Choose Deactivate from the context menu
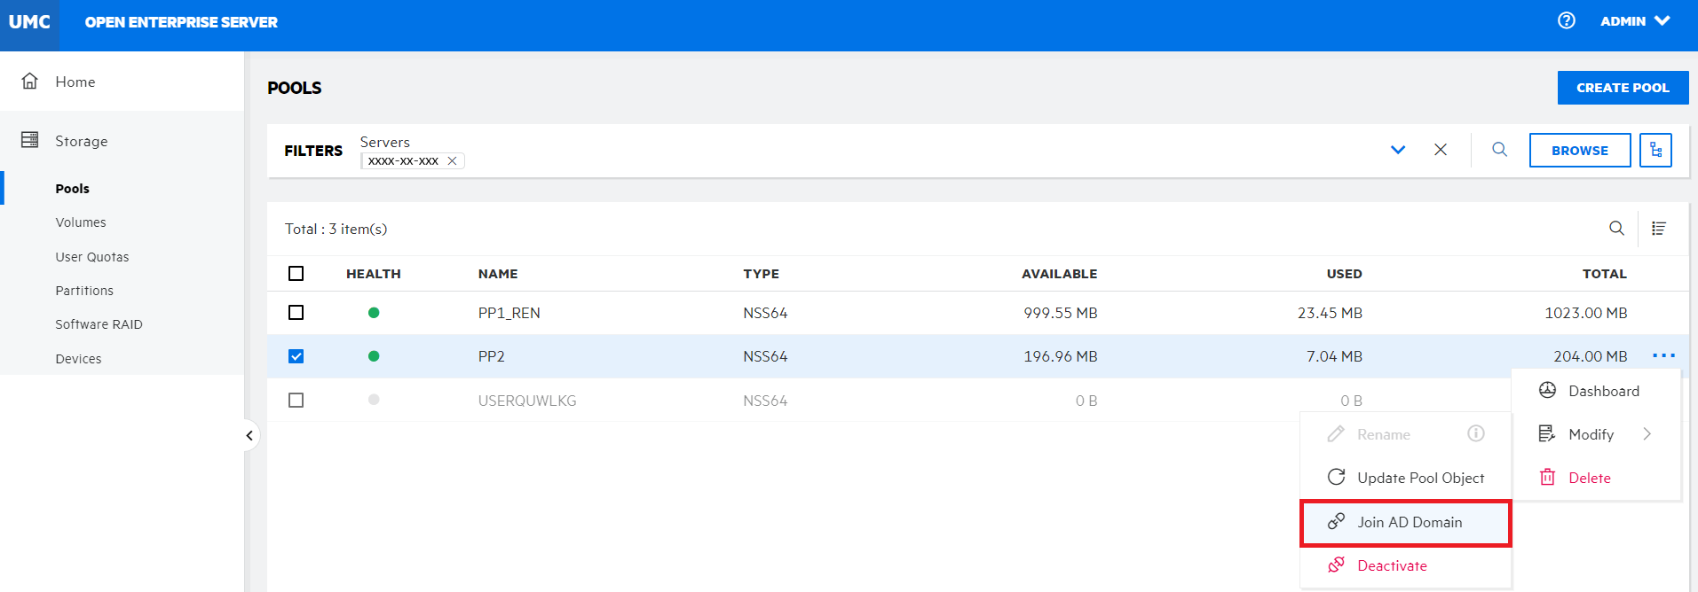The height and width of the screenshot is (592, 1698). [x=1391, y=566]
